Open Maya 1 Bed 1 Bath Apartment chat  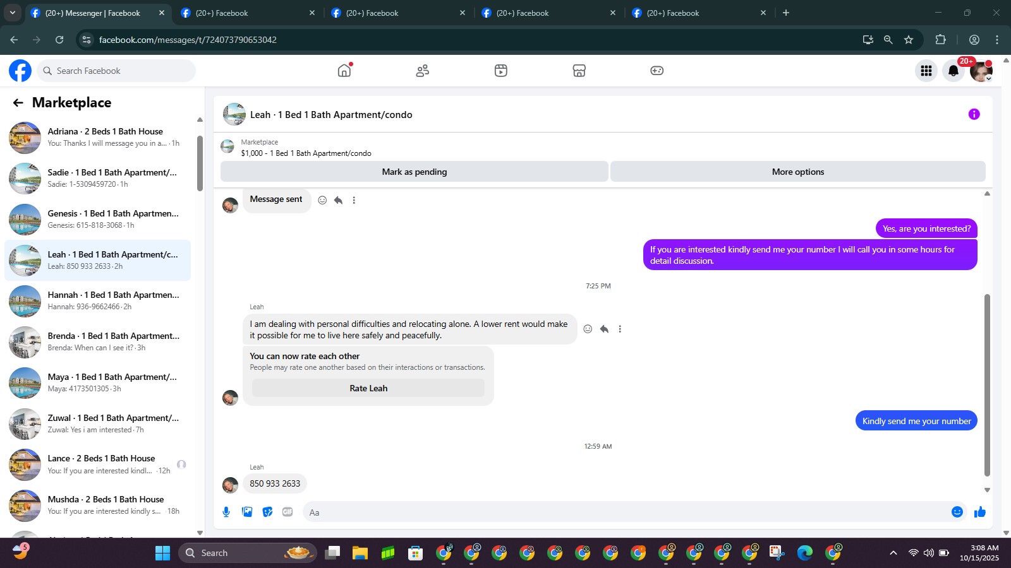[x=98, y=382]
